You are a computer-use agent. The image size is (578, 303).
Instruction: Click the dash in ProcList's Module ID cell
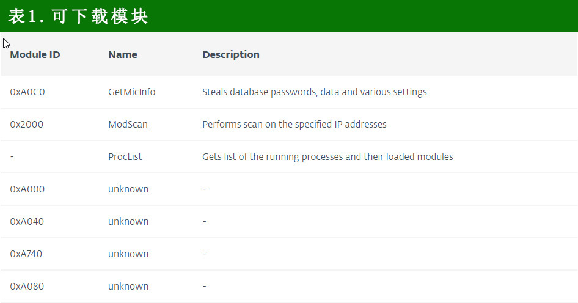(x=12, y=157)
